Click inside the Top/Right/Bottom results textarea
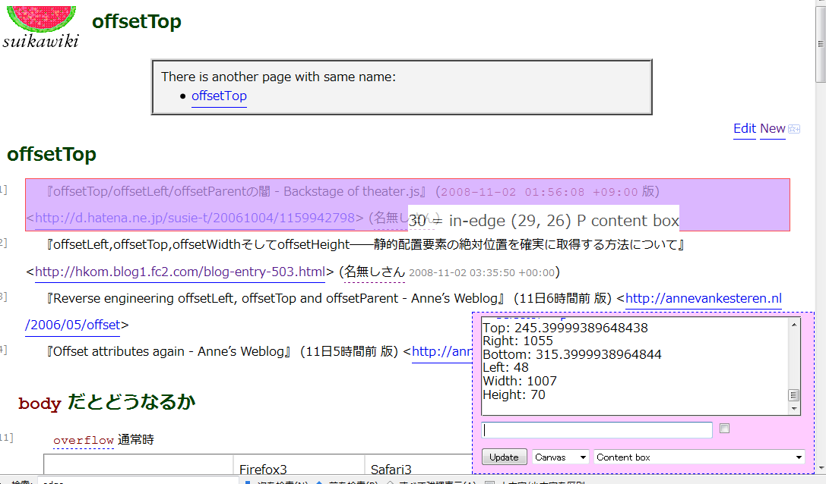This screenshot has height=484, width=826. (631, 364)
